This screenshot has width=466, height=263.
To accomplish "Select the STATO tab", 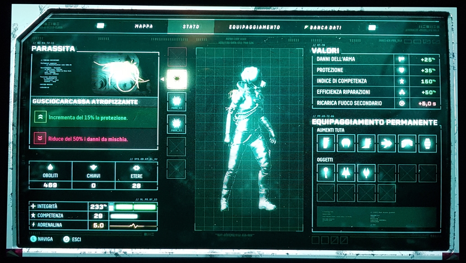I will point(191,27).
